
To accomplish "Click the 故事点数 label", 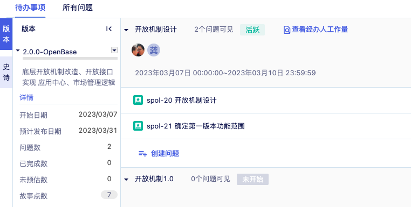I will (x=33, y=196).
